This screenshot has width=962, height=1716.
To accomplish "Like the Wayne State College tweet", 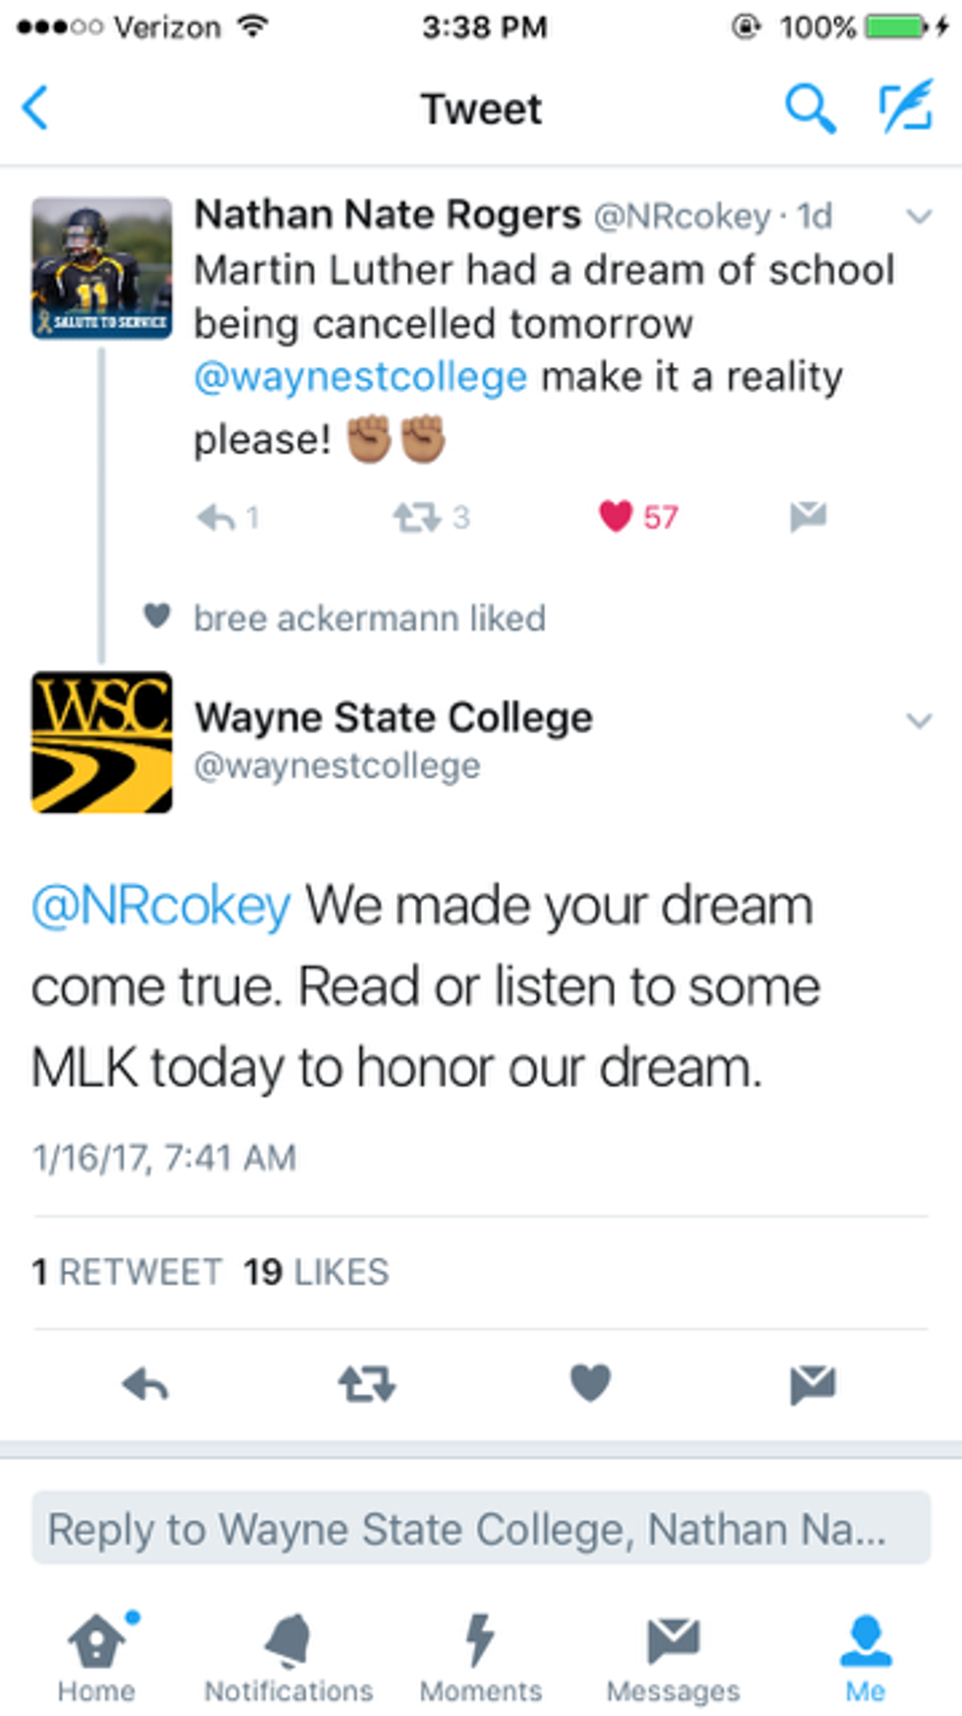I will pyautogui.click(x=591, y=1383).
